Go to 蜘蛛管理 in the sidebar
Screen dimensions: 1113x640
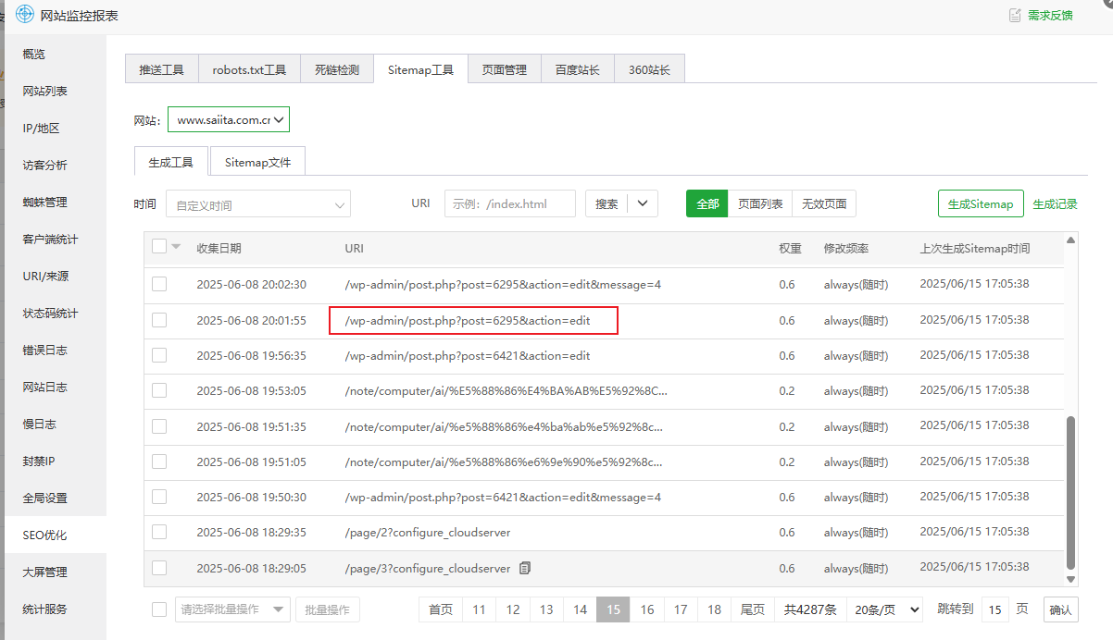45,203
